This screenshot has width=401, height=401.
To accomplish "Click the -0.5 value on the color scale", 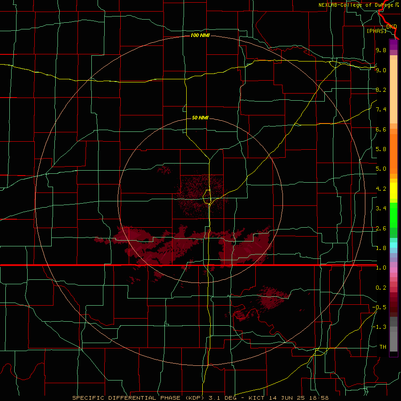I will (379, 307).
